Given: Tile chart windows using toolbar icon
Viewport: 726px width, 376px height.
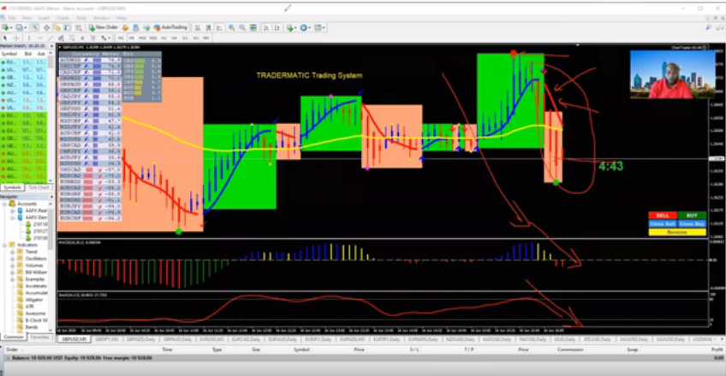Looking at the screenshot, I should coord(253,27).
